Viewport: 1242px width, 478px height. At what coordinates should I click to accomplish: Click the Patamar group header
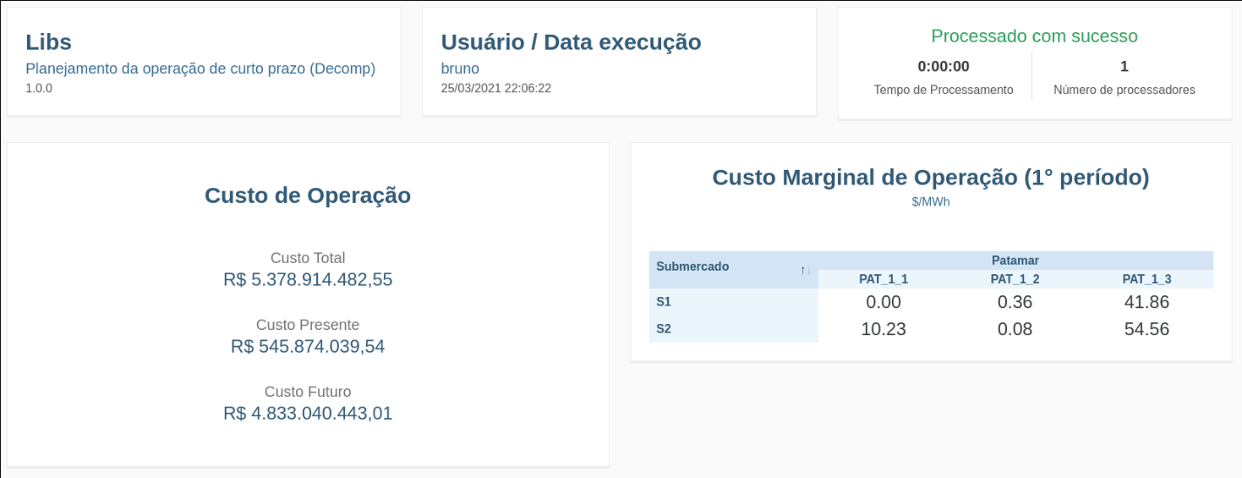coord(1015,260)
